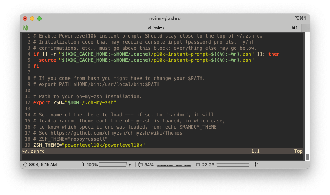The image size is (330, 195).
Task: Click the date and time "8/04, 9:15 AM"
Action: coord(43,165)
